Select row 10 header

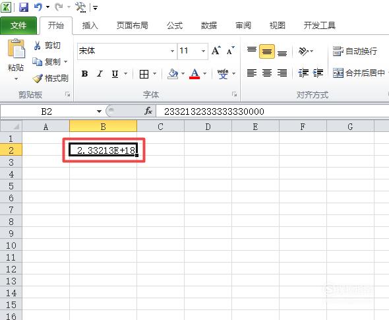click(11, 245)
